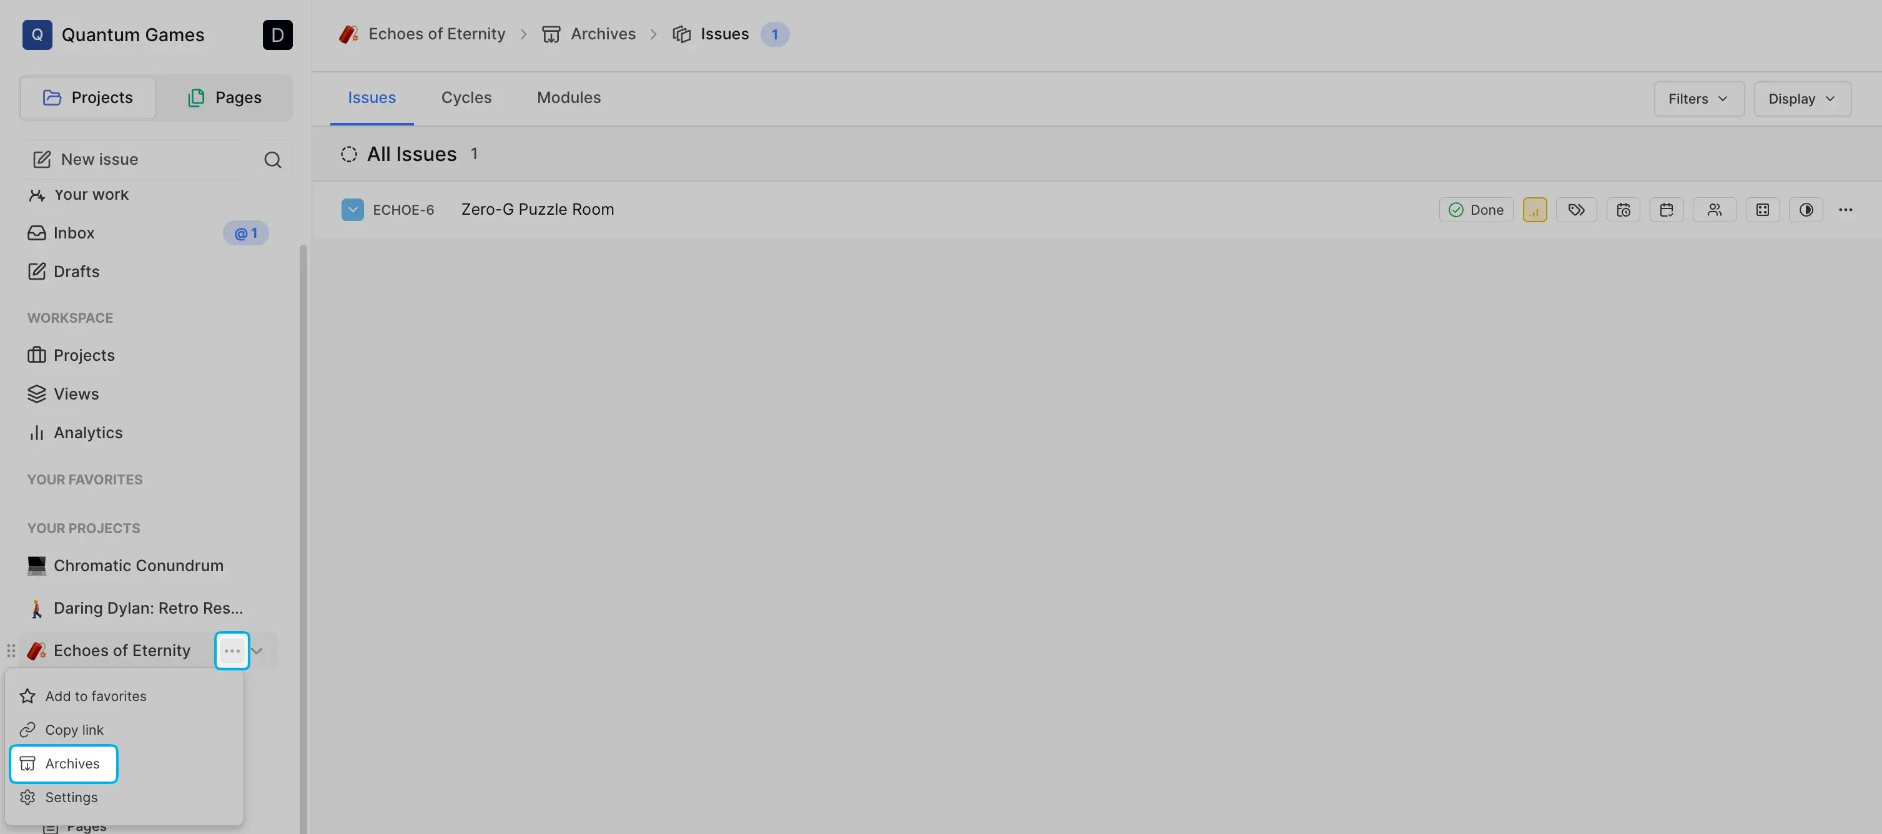The height and width of the screenshot is (834, 1882).
Task: Expand the ECHOE-6 issue checkbox dropdown
Action: coord(353,210)
